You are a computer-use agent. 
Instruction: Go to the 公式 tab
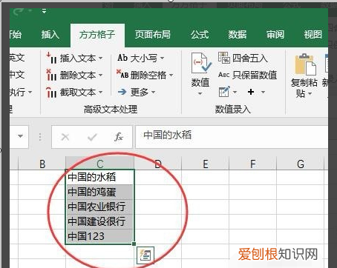tap(200, 35)
